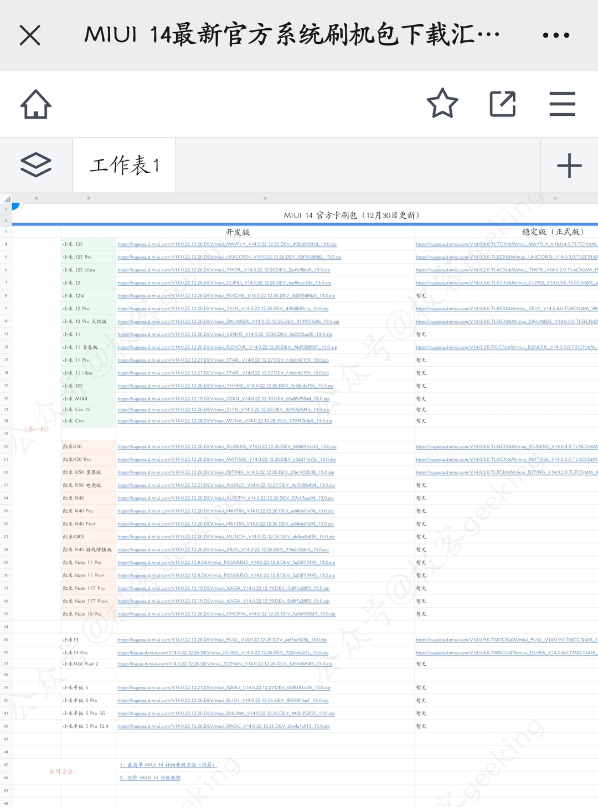This screenshot has width=598, height=807.
Task: Open the 最简单 MIUI 14 详细升级方法 link
Action: click(169, 764)
